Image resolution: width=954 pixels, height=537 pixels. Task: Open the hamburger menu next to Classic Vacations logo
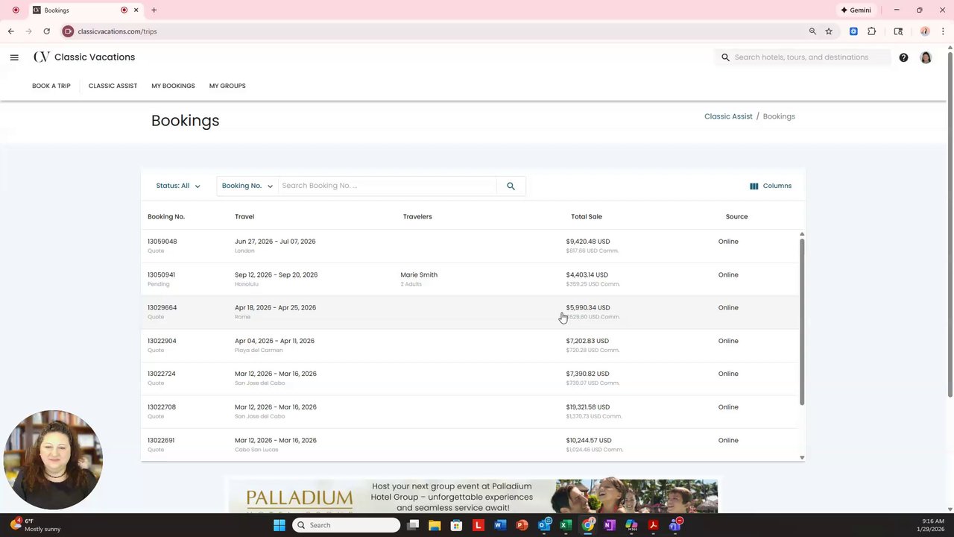[x=14, y=57]
